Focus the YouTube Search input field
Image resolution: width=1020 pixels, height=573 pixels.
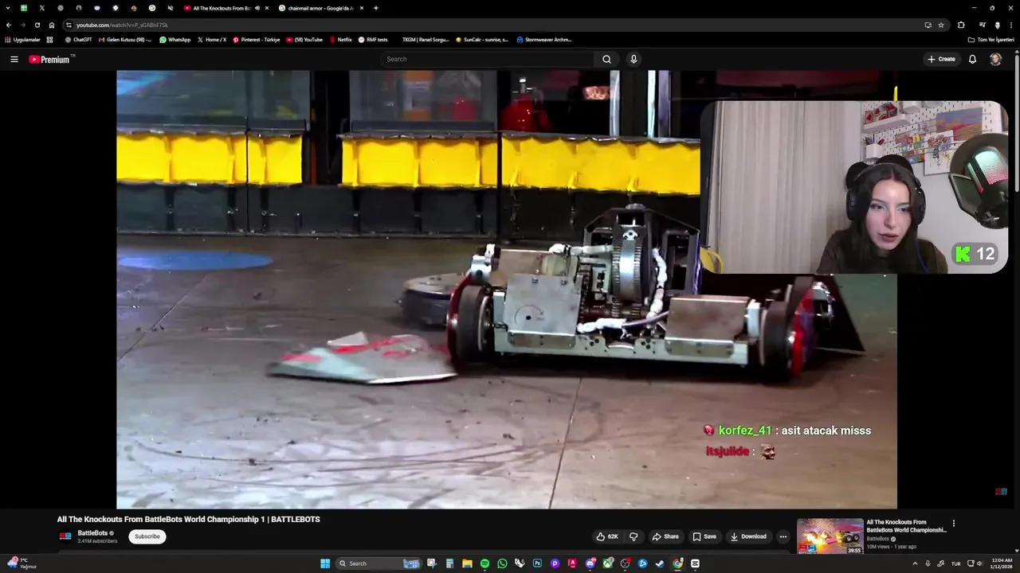(x=488, y=59)
